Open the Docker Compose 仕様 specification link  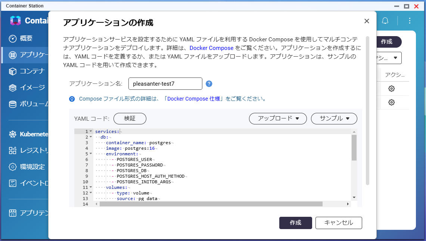pyautogui.click(x=194, y=99)
